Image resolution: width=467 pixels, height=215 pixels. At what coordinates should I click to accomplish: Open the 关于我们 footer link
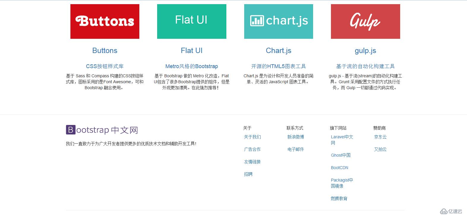(x=253, y=137)
